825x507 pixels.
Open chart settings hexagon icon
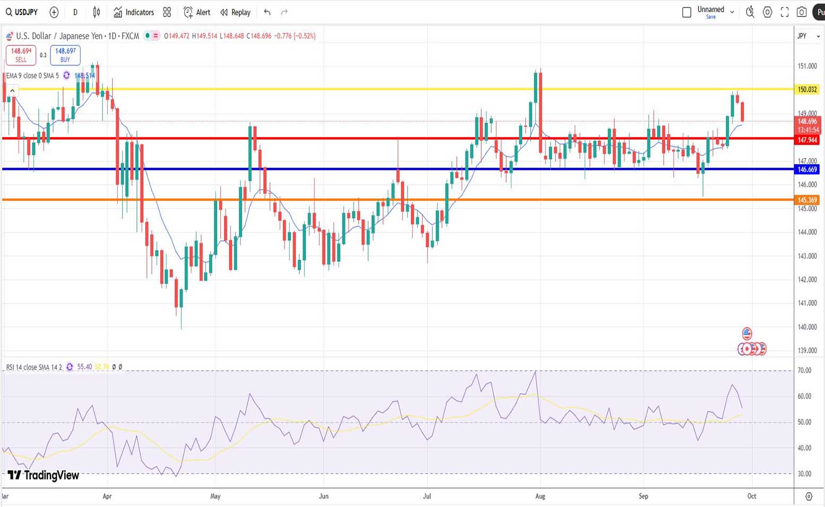(768, 12)
